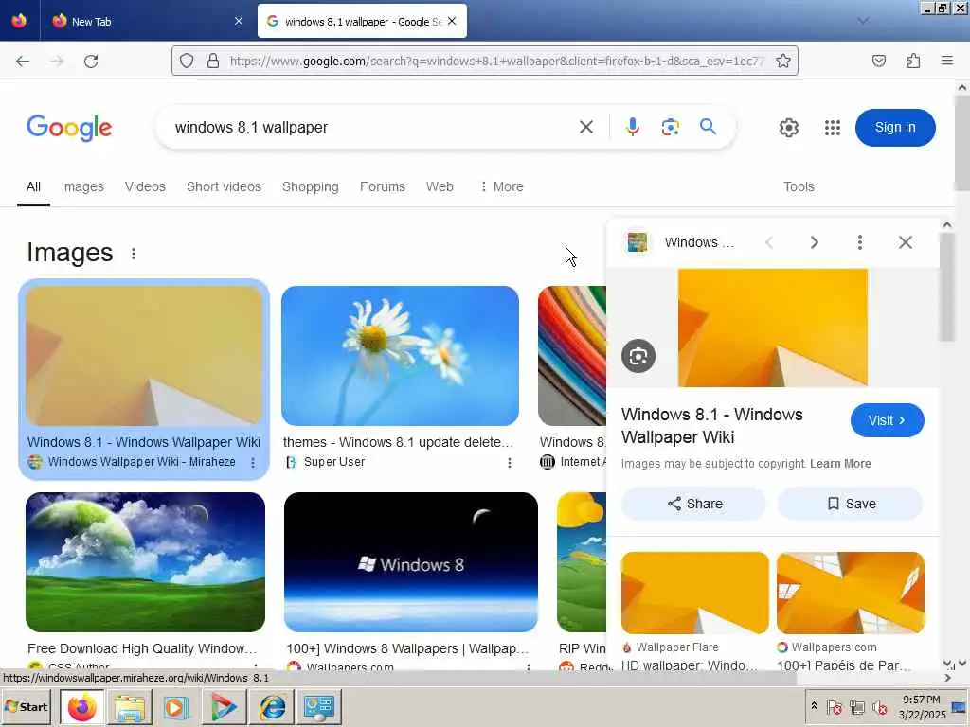This screenshot has width=970, height=727.
Task: Click the taskbar clock 9:57 PM
Action: 921,700
